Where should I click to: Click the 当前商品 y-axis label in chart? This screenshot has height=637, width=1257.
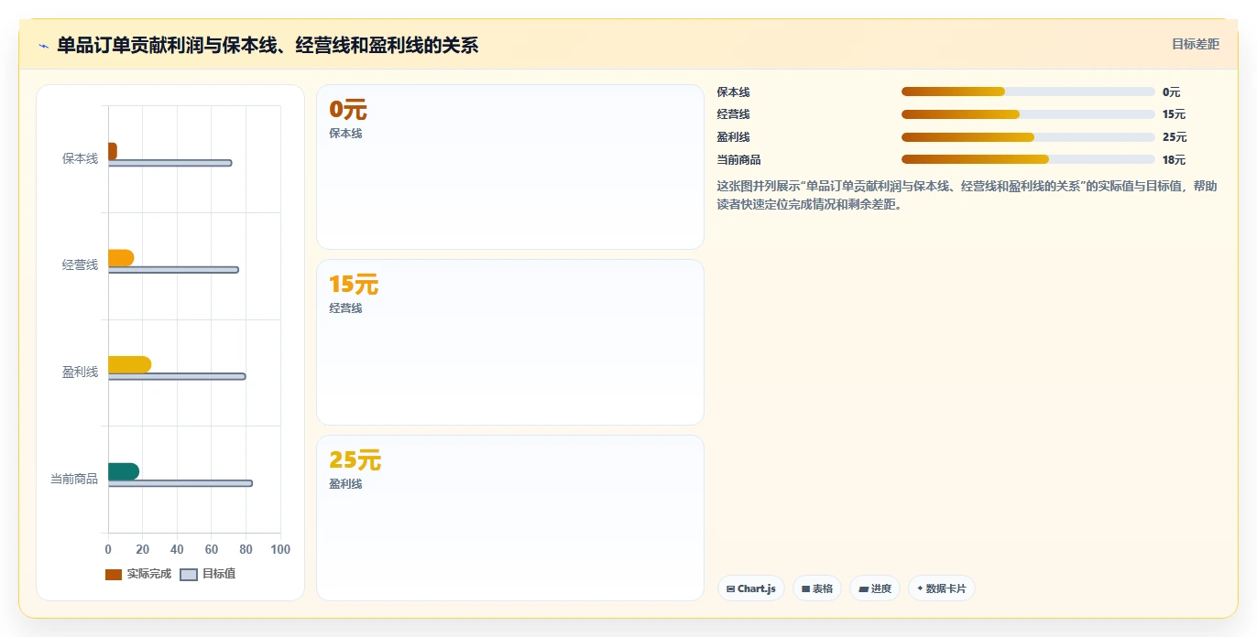coord(73,479)
